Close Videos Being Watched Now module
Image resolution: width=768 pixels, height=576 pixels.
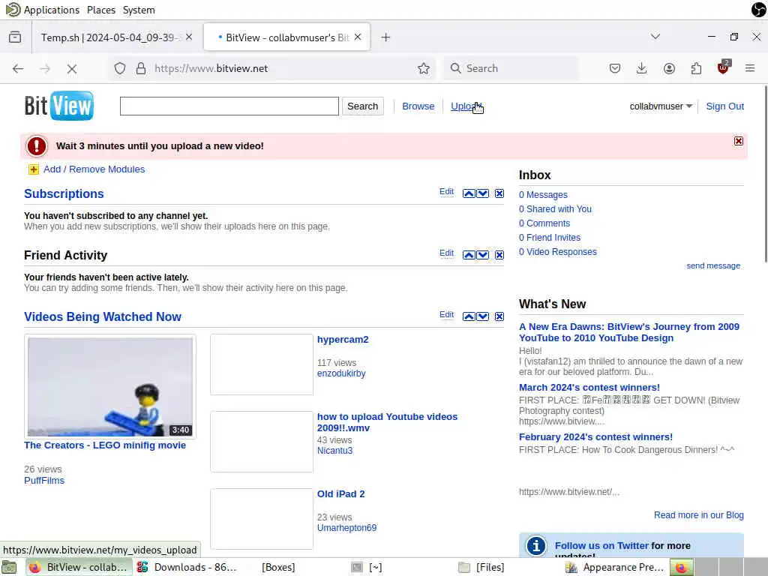[499, 316]
